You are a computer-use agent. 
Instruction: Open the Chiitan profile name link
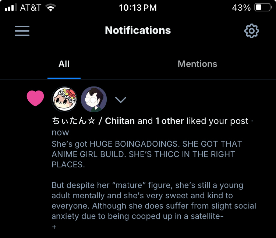coord(93,121)
